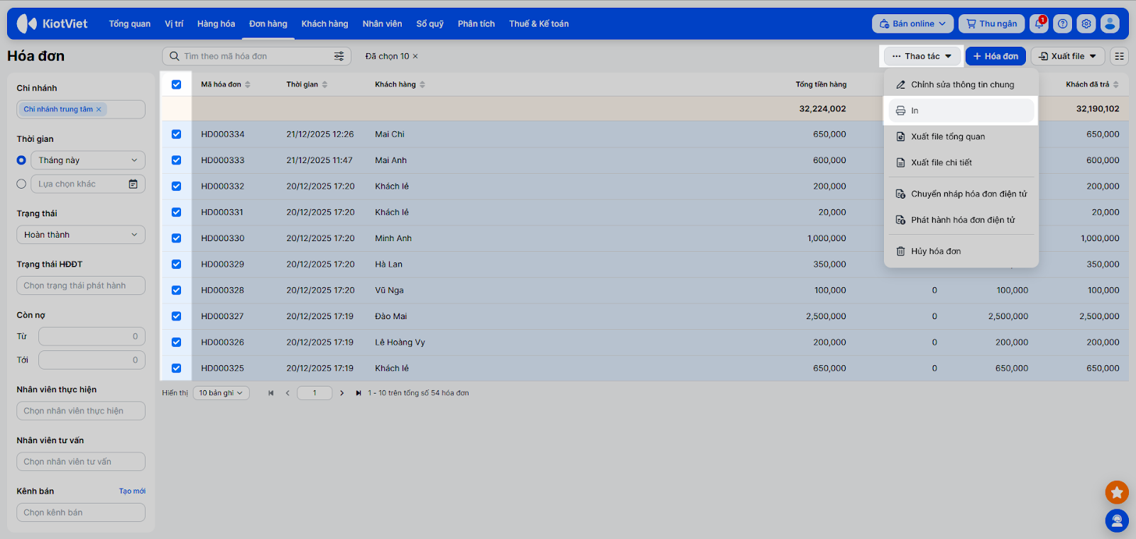Go to the last page of invoices
This screenshot has width=1136, height=539.
pos(359,393)
